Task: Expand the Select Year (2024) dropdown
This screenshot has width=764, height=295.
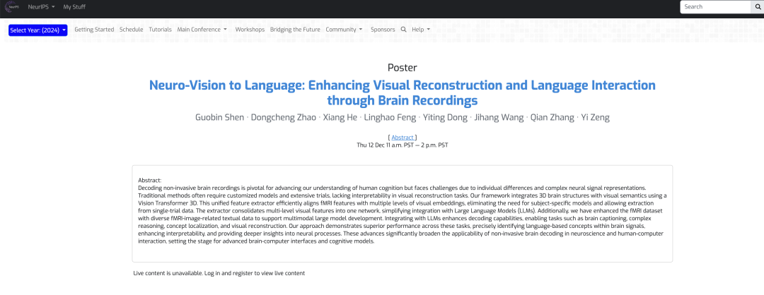Action: (x=37, y=30)
